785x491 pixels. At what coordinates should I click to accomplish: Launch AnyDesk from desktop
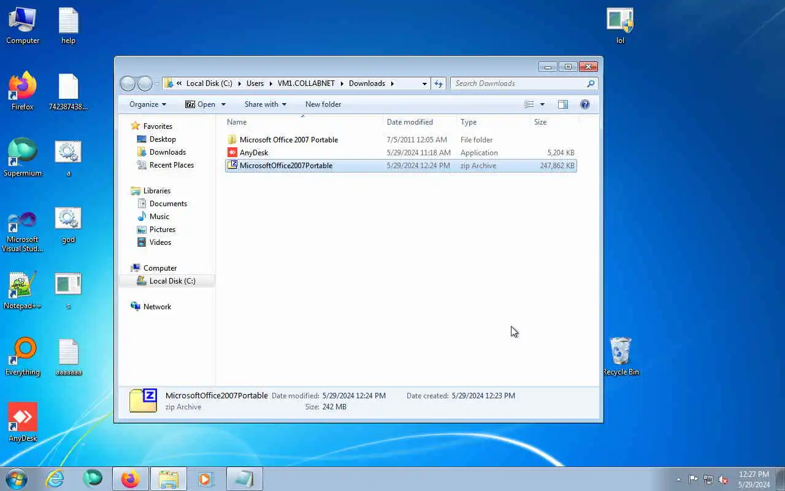pos(23,423)
